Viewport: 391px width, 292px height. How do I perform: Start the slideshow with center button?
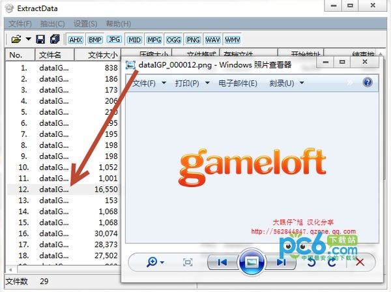point(252,262)
